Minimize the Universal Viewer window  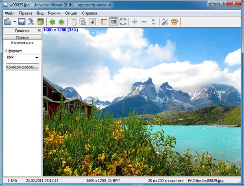point(213,3)
